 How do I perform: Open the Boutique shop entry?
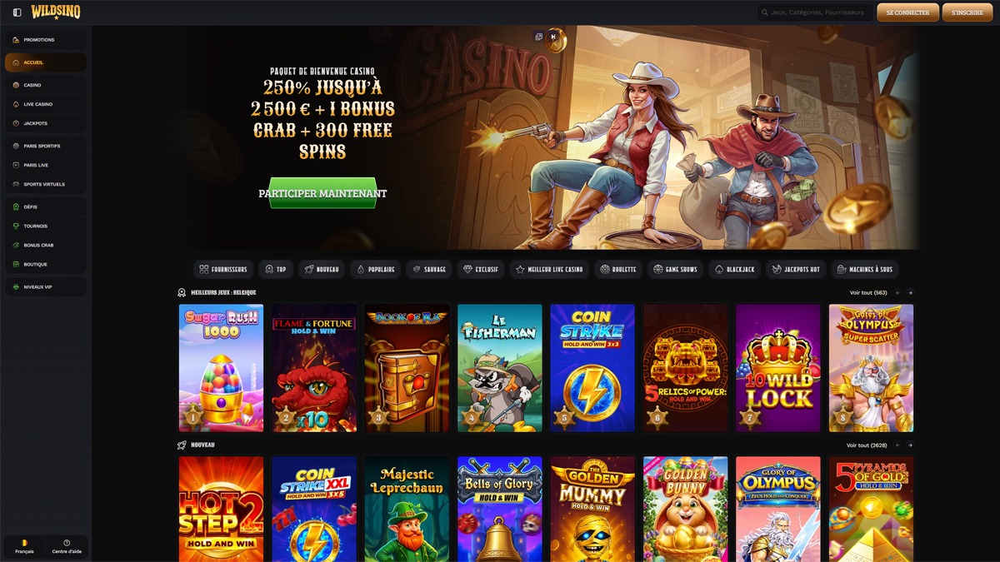(46, 264)
